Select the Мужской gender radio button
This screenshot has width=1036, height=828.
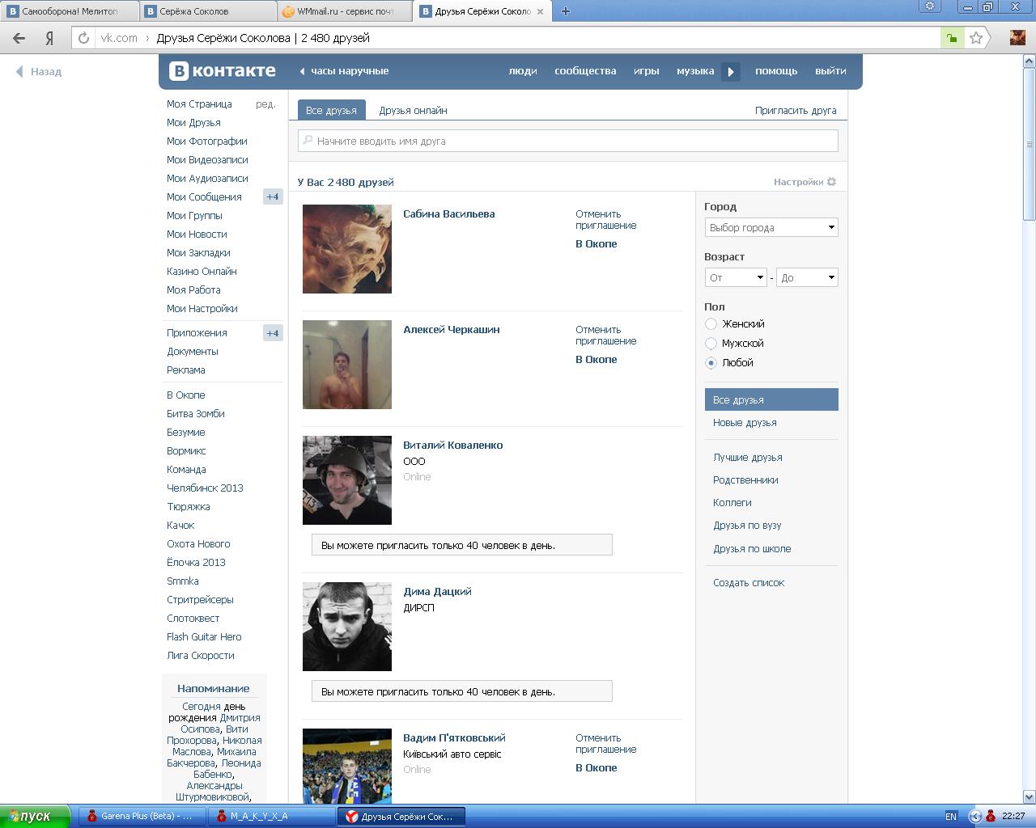click(x=711, y=344)
